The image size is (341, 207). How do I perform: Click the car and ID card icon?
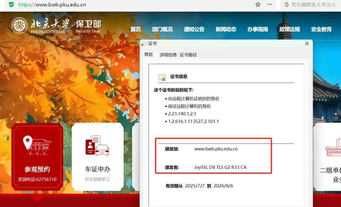97,145
